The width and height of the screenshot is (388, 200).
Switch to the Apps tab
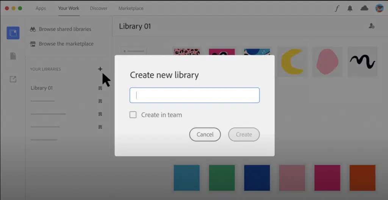point(41,8)
